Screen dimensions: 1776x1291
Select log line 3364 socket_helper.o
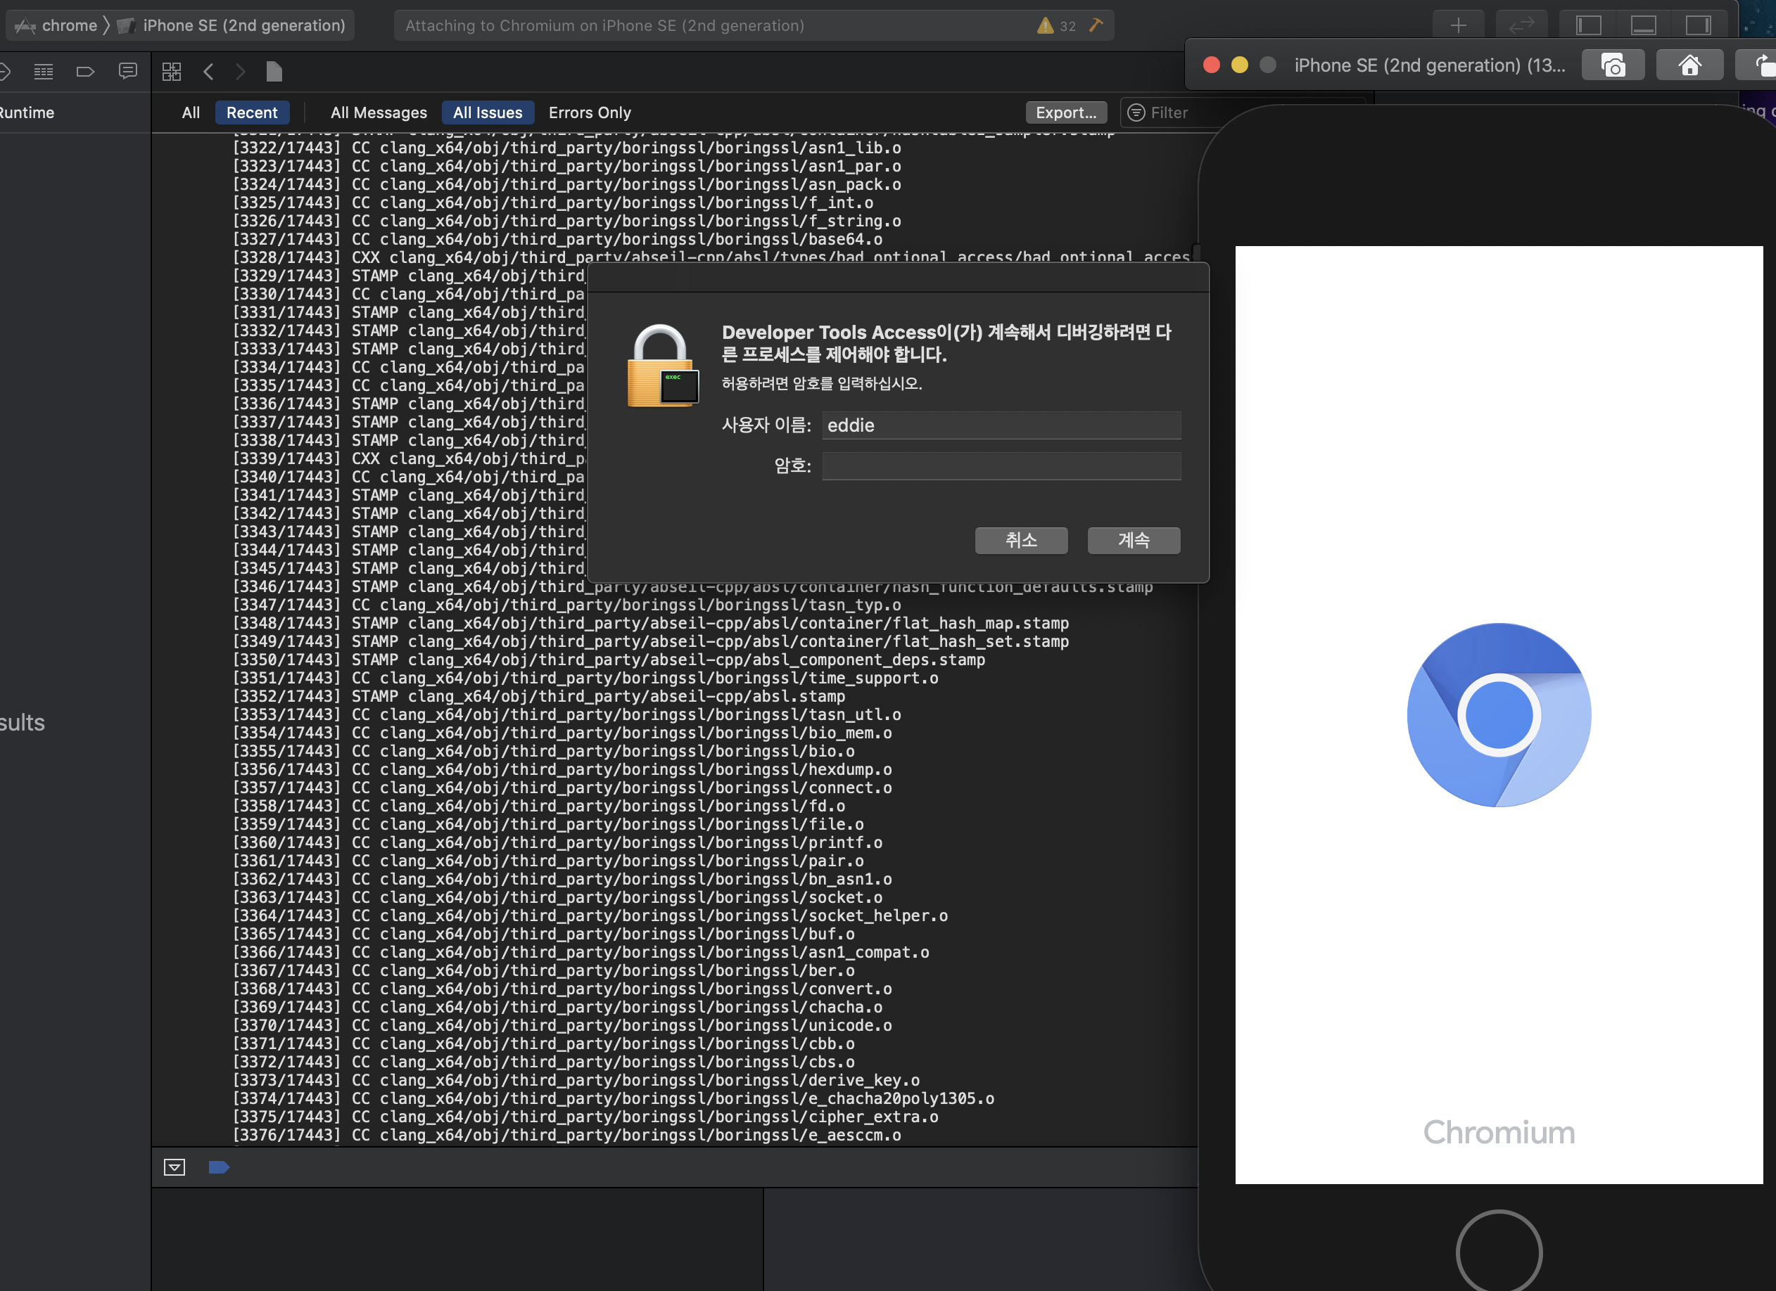tap(590, 916)
